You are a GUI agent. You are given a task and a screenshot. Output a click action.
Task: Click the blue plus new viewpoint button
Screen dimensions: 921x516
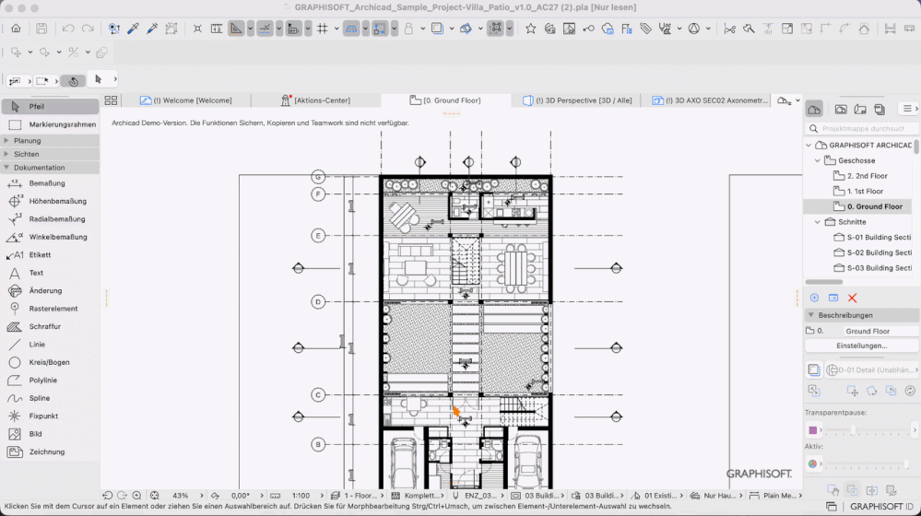tap(814, 299)
